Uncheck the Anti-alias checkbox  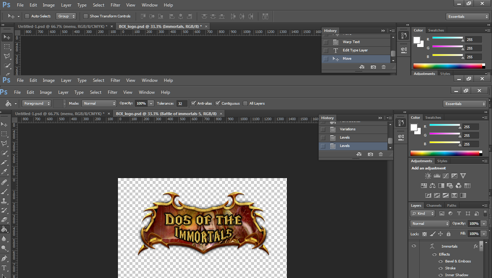coord(194,104)
